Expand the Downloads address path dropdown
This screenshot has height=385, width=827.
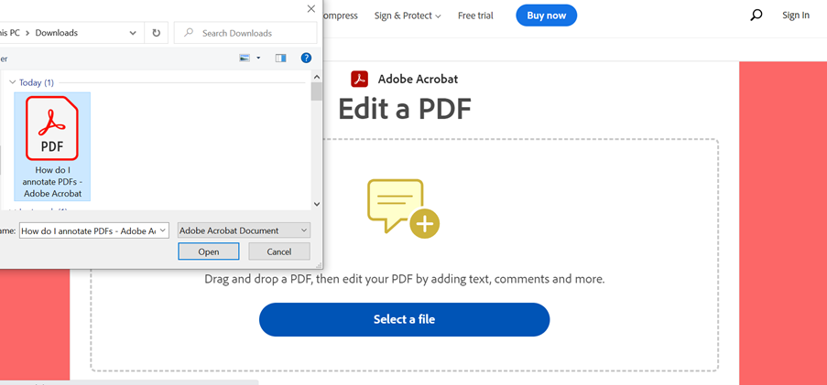pyautogui.click(x=133, y=33)
